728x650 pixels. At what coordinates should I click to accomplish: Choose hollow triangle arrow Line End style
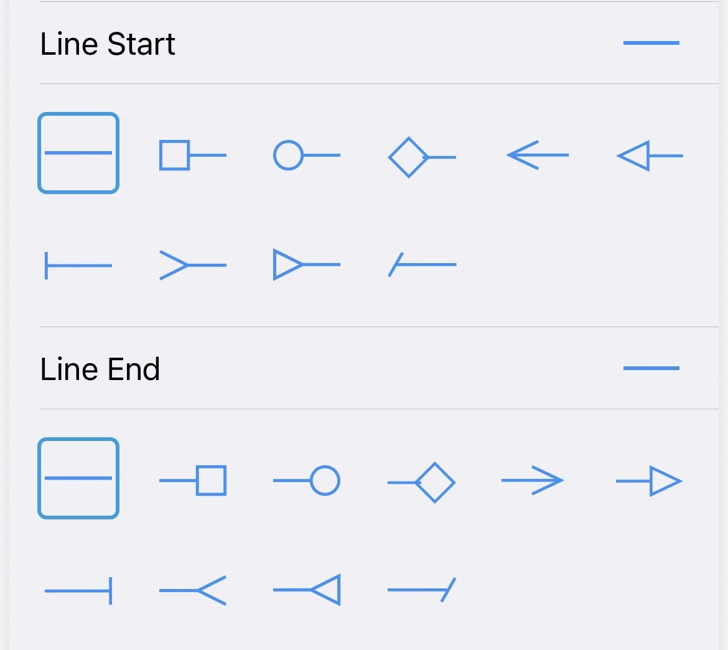point(650,481)
